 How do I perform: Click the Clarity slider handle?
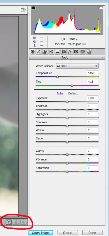pyautogui.click(x=67, y=154)
